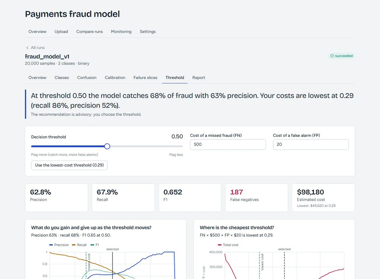Click the Payments fraud model heading
The width and height of the screenshot is (380, 279).
click(73, 14)
